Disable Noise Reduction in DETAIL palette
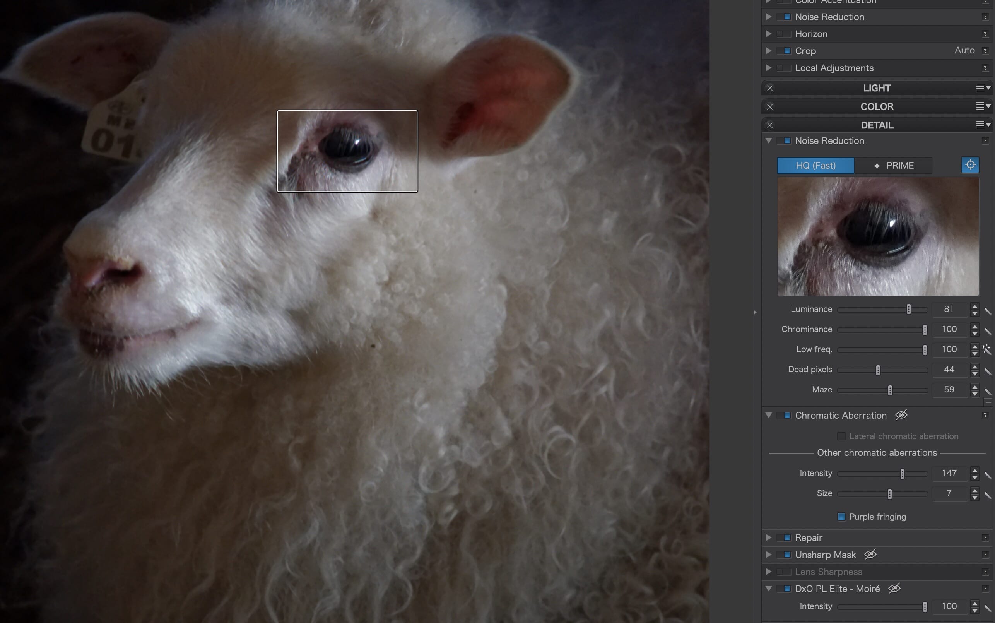Image resolution: width=995 pixels, height=623 pixels. [784, 141]
